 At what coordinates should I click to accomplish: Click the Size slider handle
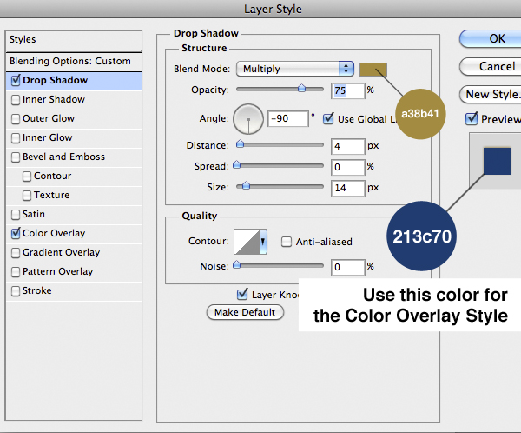[x=247, y=185]
